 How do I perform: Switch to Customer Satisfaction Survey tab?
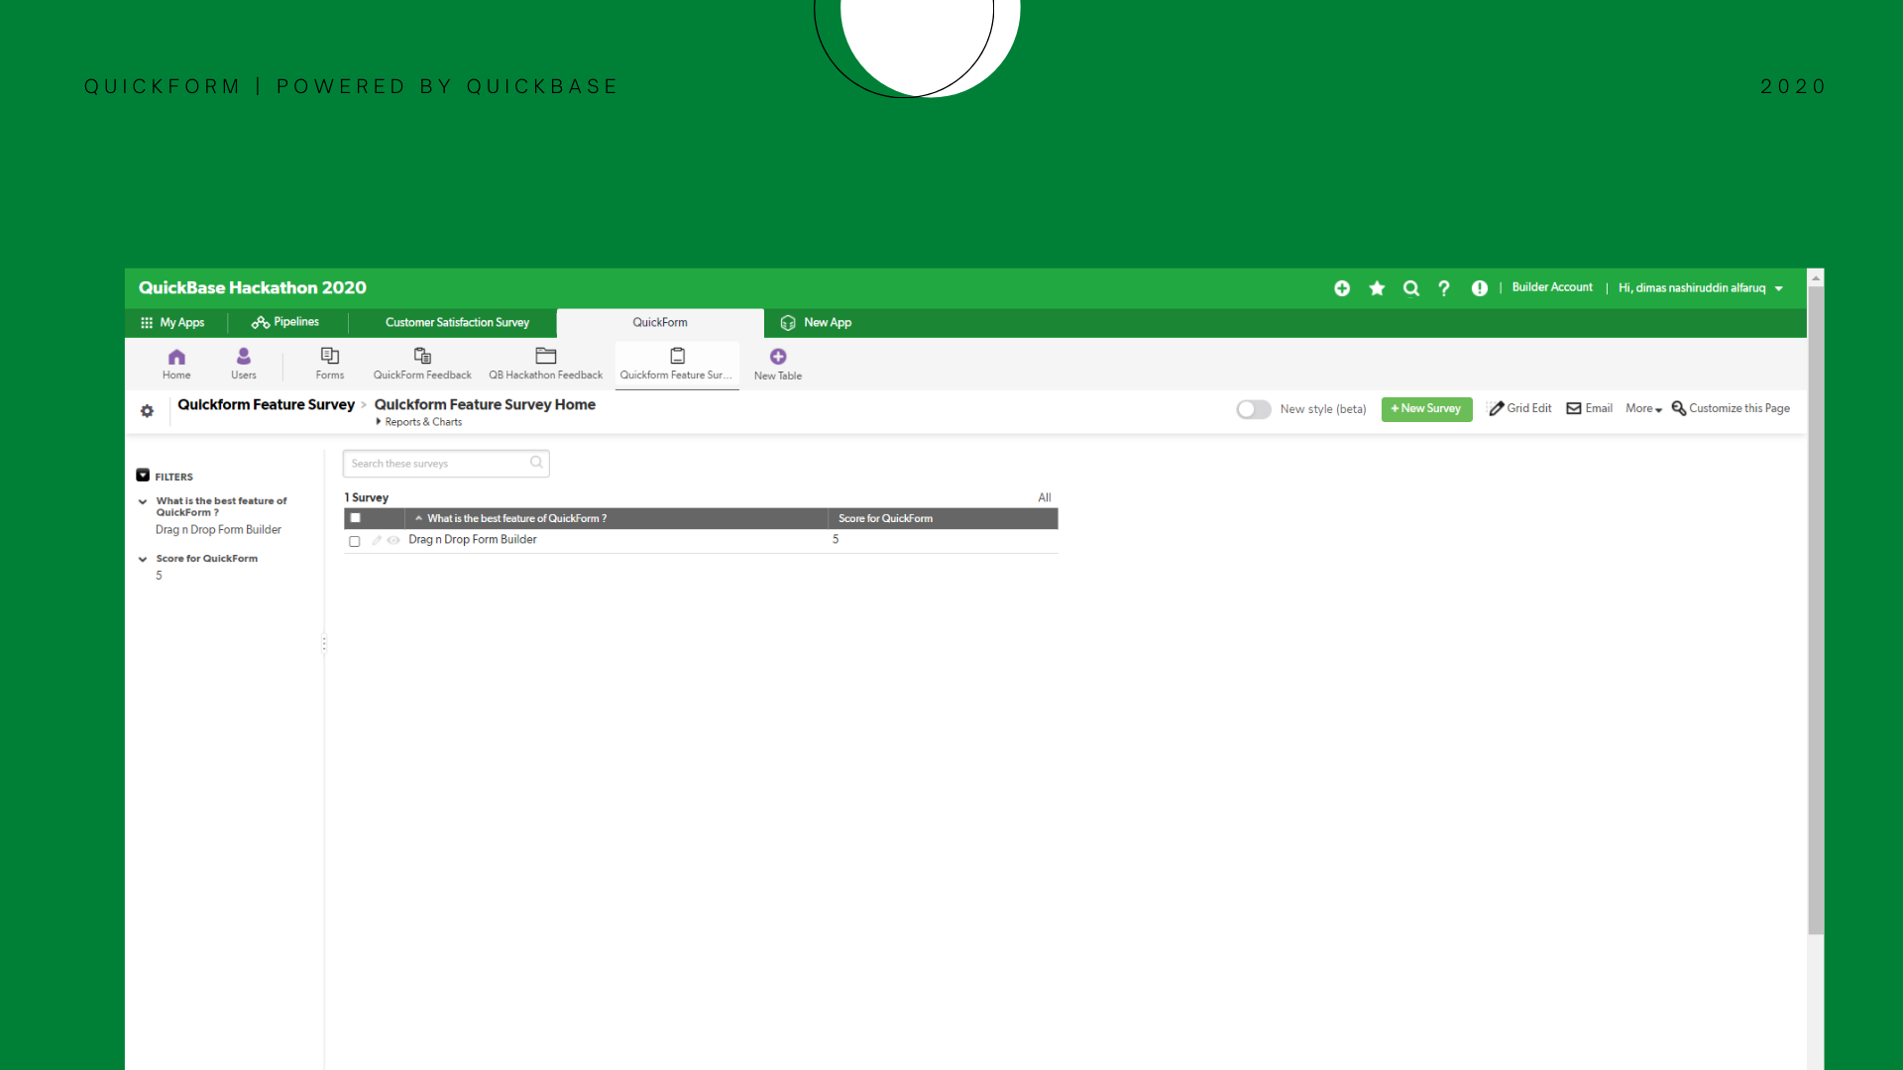click(x=457, y=323)
